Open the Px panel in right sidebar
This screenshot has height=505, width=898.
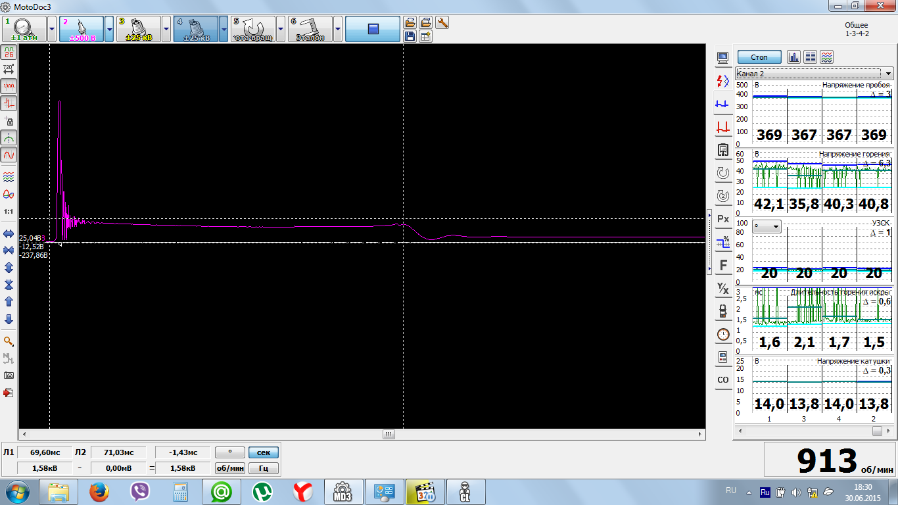(x=723, y=218)
